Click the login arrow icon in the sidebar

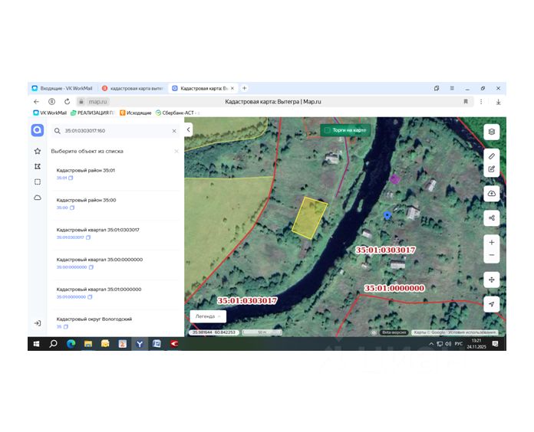click(38, 323)
